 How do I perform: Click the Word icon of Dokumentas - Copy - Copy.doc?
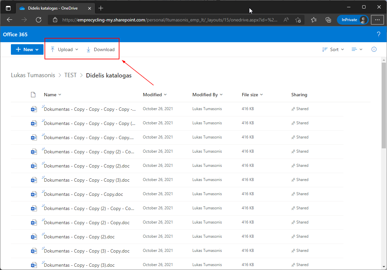point(33,194)
